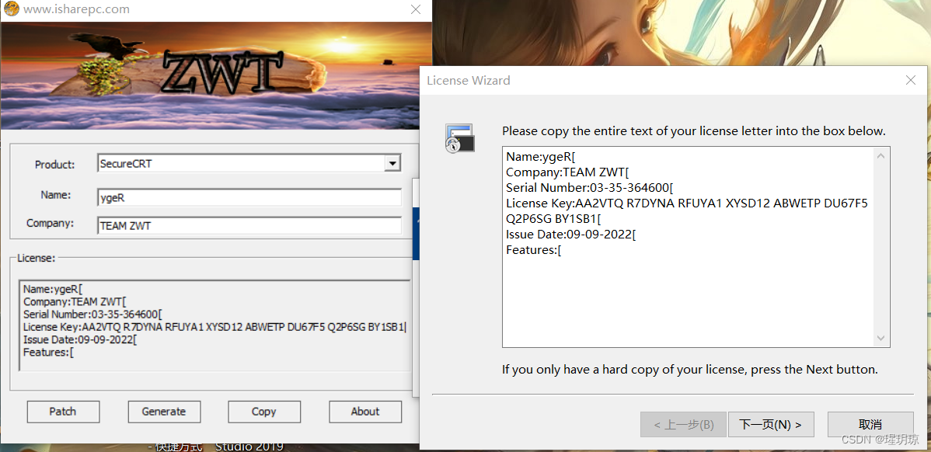Click Issue Date line in keygen output

tap(80, 340)
